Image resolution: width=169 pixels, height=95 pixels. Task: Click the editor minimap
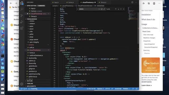[133, 13]
